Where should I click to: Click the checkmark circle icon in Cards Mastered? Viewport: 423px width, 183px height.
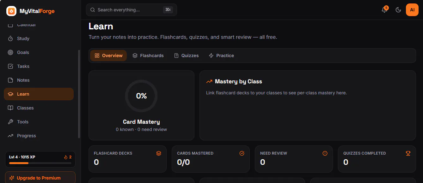pyautogui.click(x=242, y=153)
